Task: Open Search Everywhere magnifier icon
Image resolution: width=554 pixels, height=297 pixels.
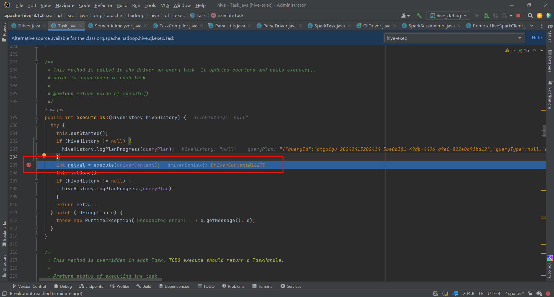Action: tap(530, 16)
